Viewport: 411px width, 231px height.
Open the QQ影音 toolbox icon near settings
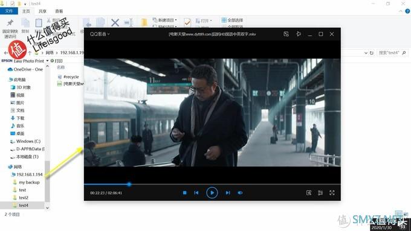pyautogui.click(x=309, y=193)
